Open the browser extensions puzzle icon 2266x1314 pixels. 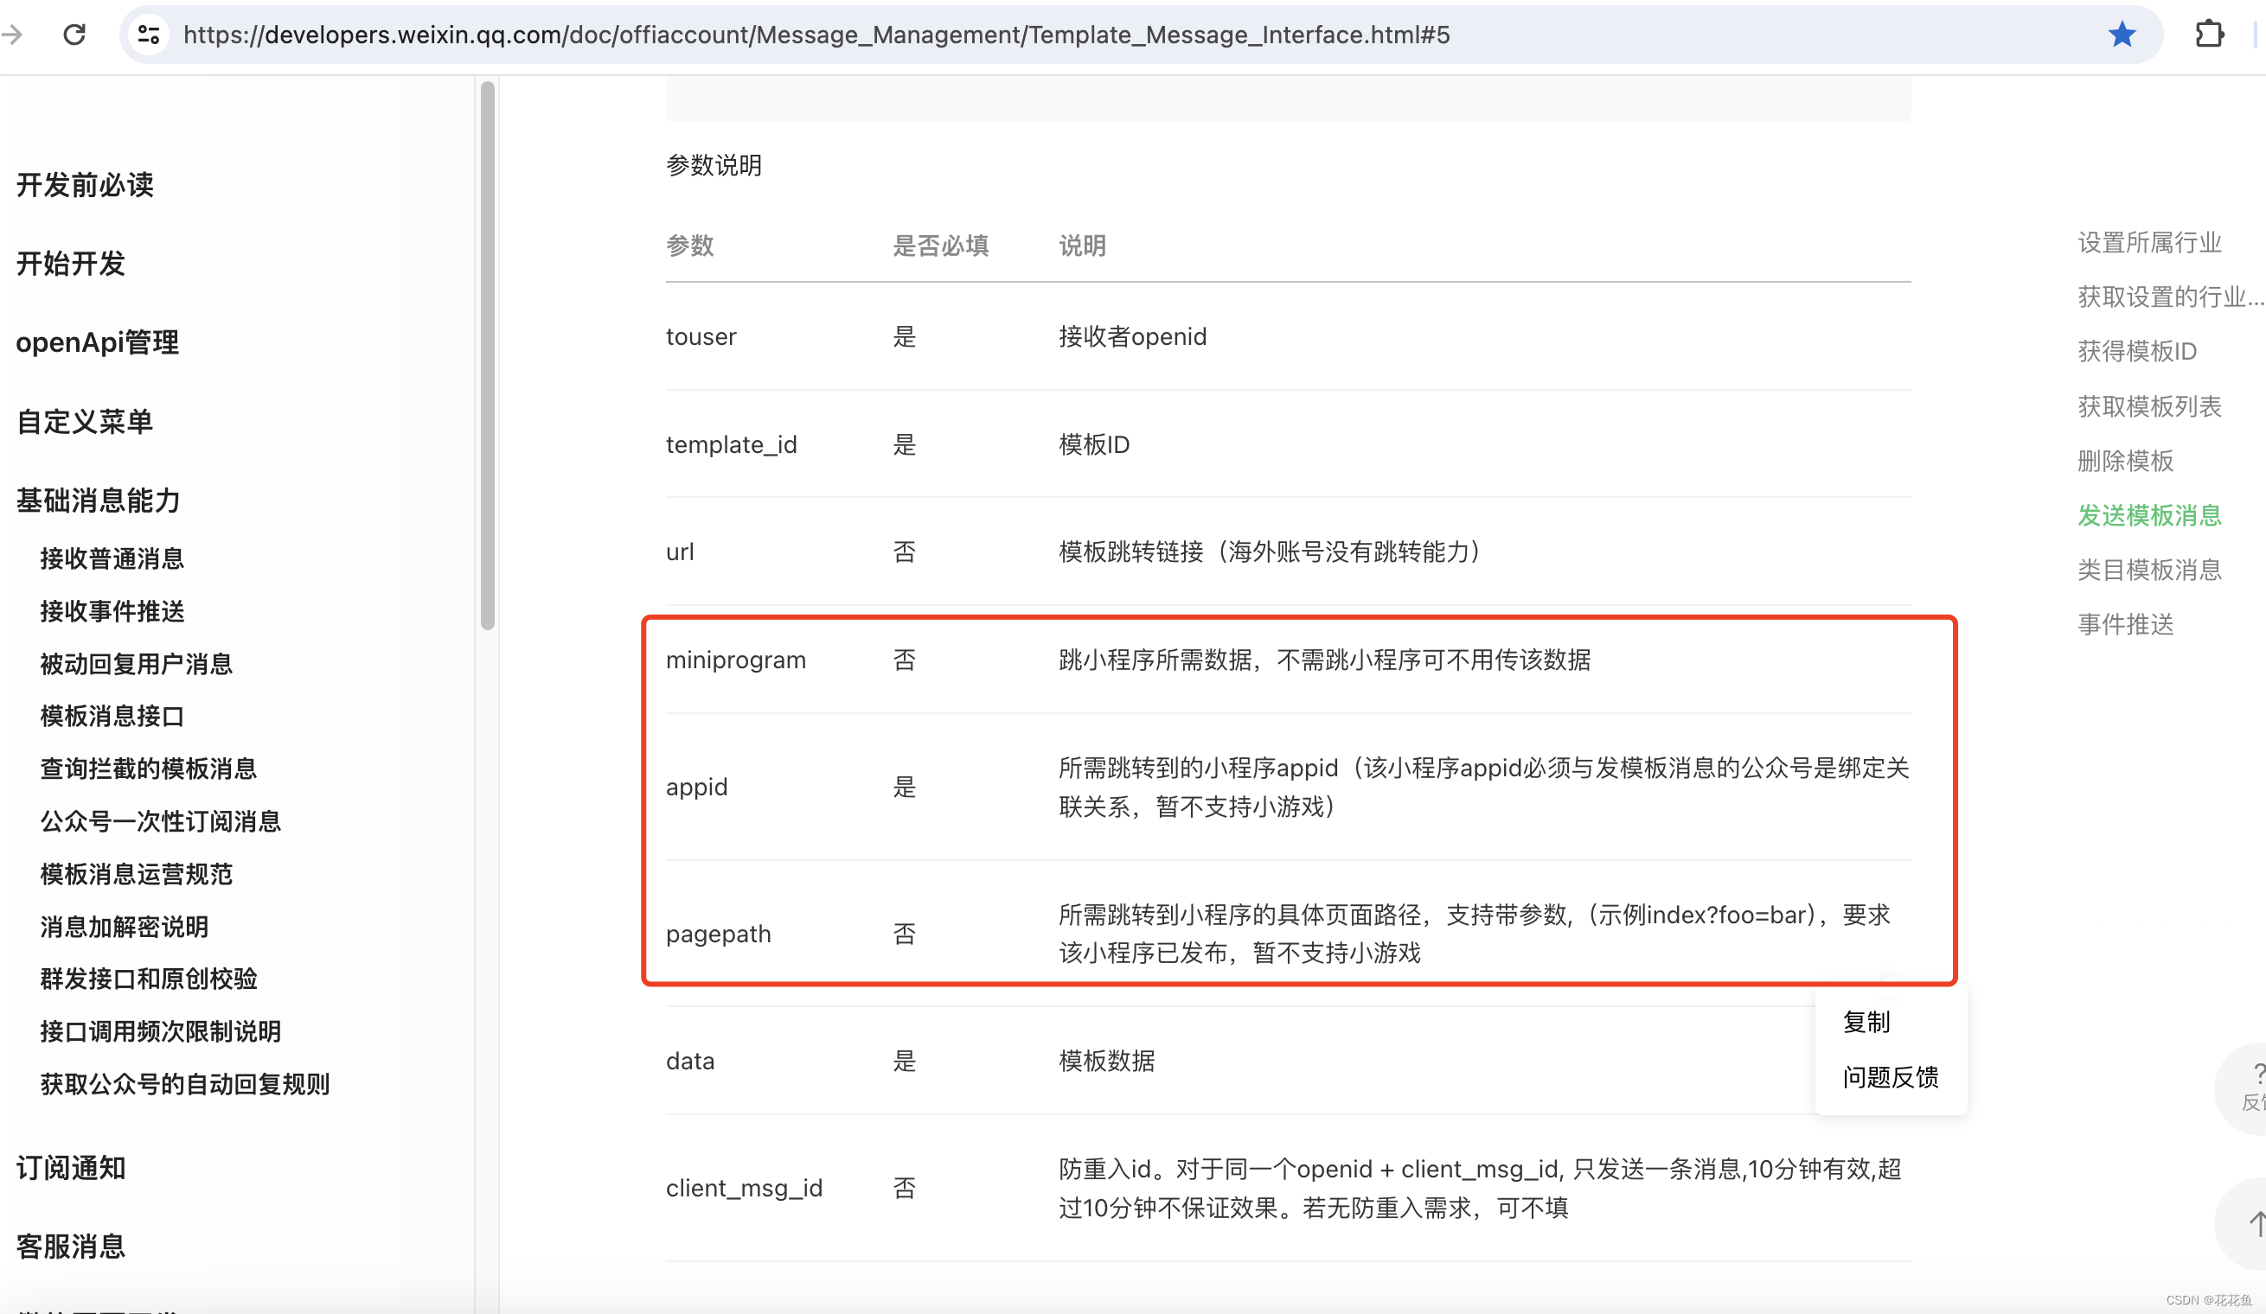click(x=2208, y=35)
